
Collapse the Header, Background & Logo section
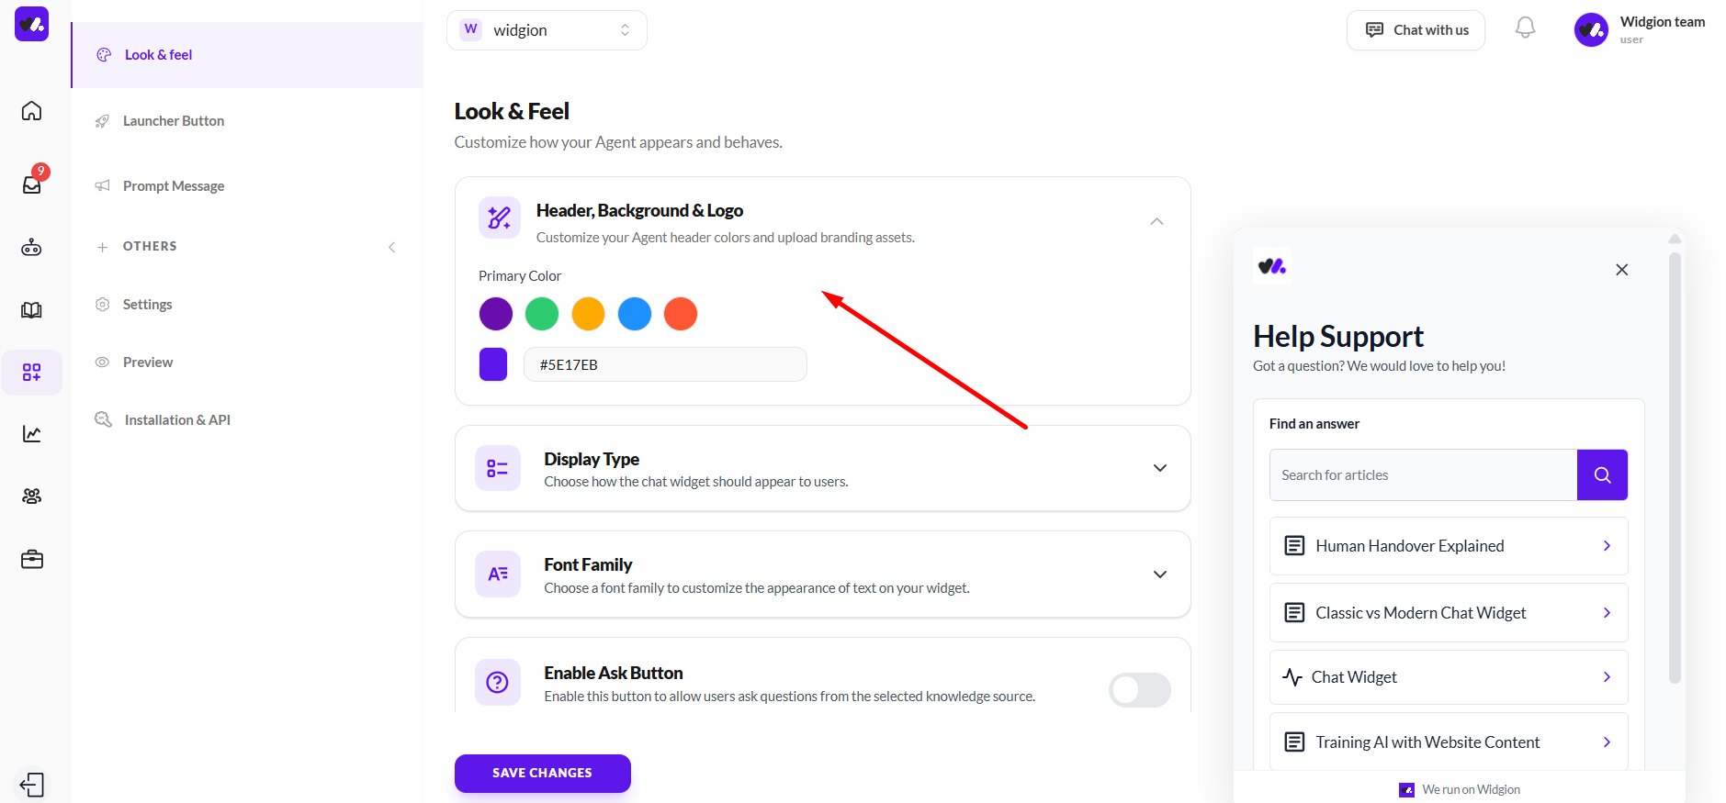(1156, 222)
